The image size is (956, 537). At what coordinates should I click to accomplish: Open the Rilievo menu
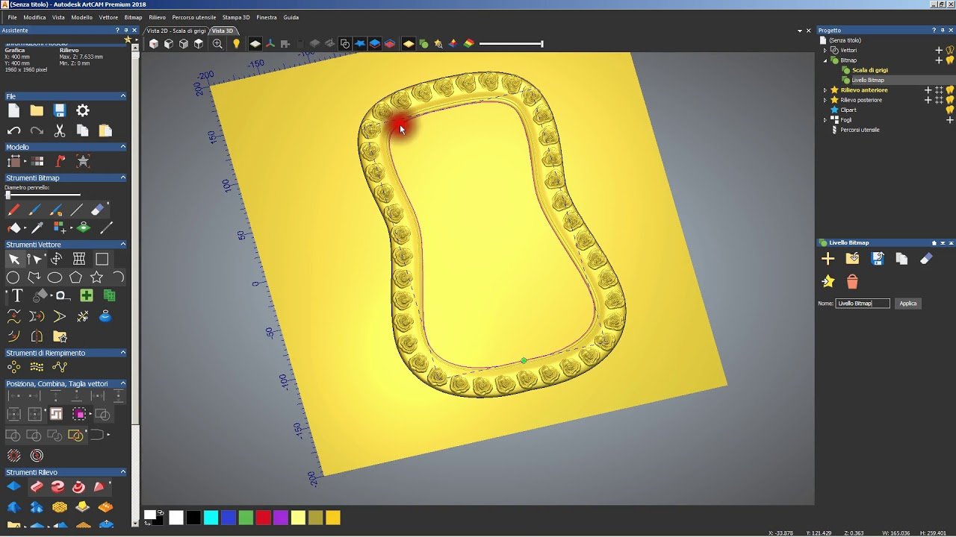[157, 17]
